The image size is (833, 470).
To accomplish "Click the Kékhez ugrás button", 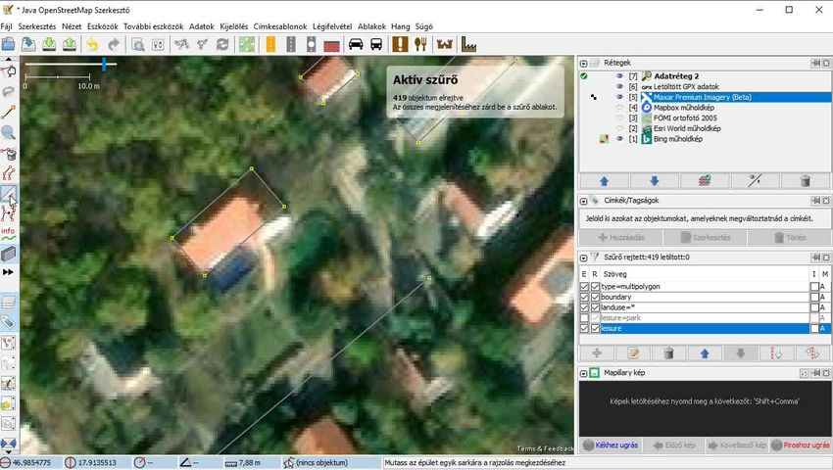I will 611,446.
